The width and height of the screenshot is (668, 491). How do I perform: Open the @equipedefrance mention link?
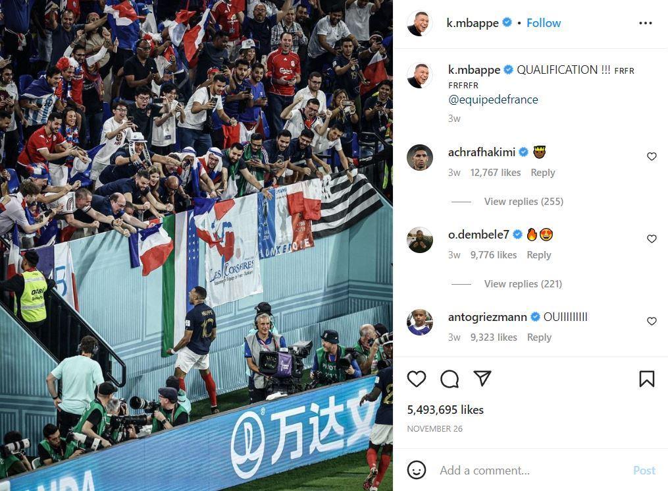point(493,100)
